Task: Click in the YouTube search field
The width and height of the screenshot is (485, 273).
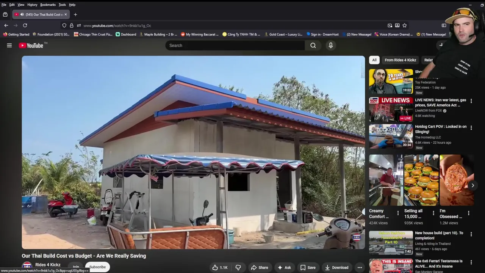Action: (x=235, y=45)
